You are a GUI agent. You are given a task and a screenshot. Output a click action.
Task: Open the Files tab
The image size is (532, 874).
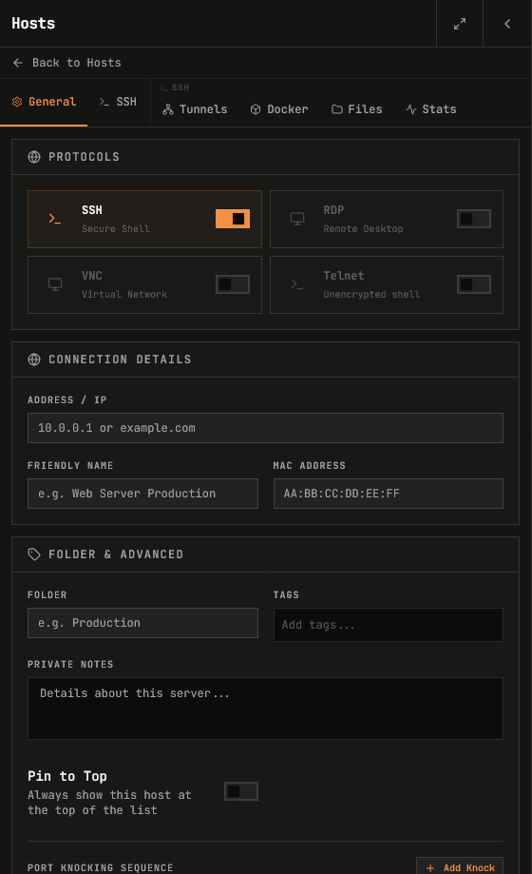pos(357,109)
